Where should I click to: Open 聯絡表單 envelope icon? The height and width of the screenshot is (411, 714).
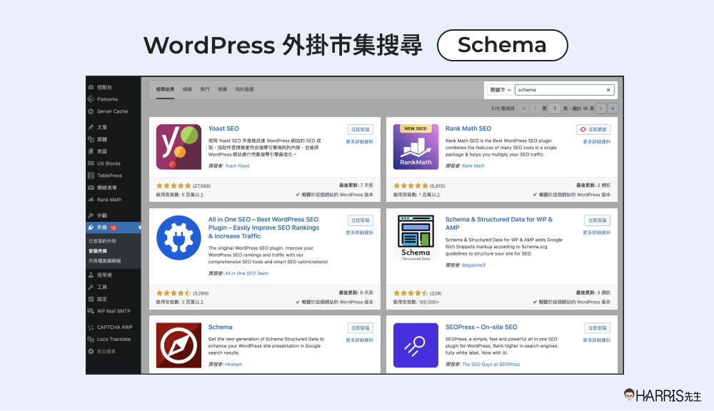tap(91, 188)
